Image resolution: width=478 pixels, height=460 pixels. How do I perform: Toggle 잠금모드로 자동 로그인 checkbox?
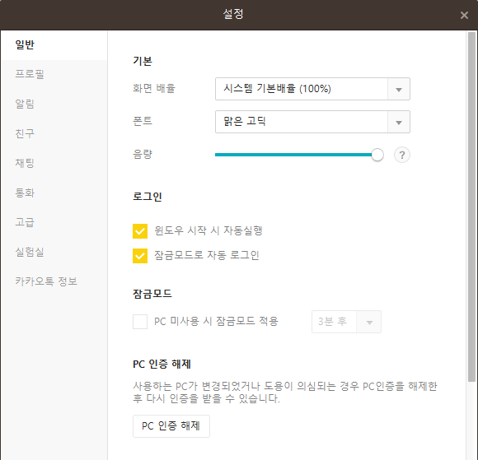click(140, 256)
